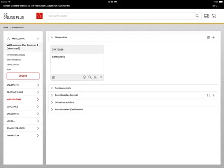
Task: Expand the Schnellauswahlliste section
Action: [52, 102]
